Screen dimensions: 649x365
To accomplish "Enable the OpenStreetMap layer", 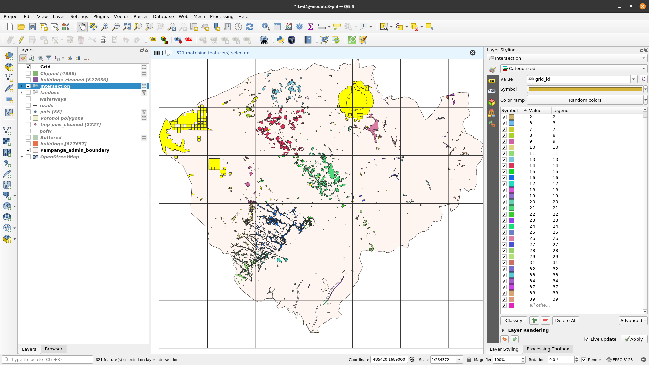I will pos(28,157).
